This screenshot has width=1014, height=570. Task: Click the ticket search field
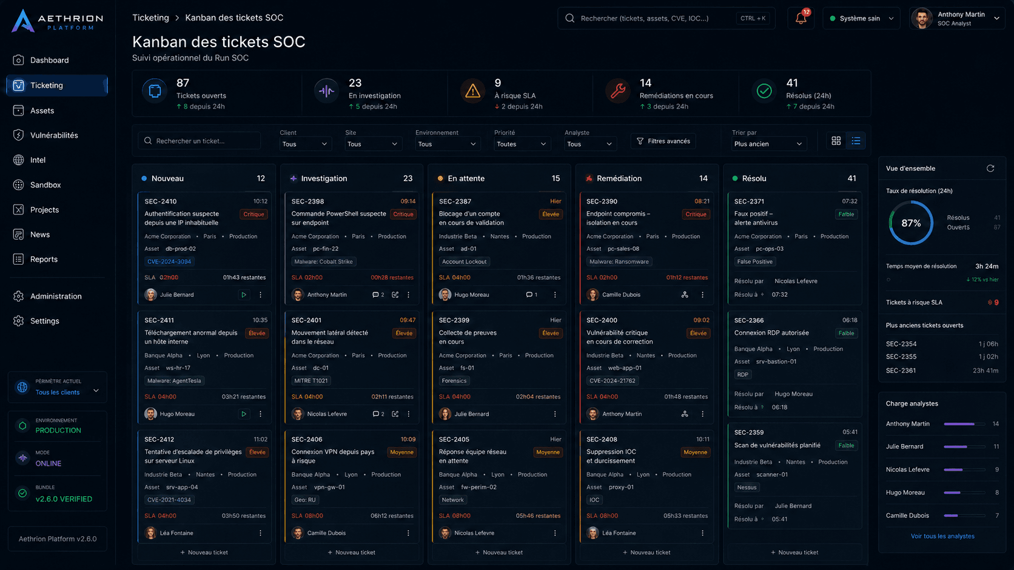200,141
